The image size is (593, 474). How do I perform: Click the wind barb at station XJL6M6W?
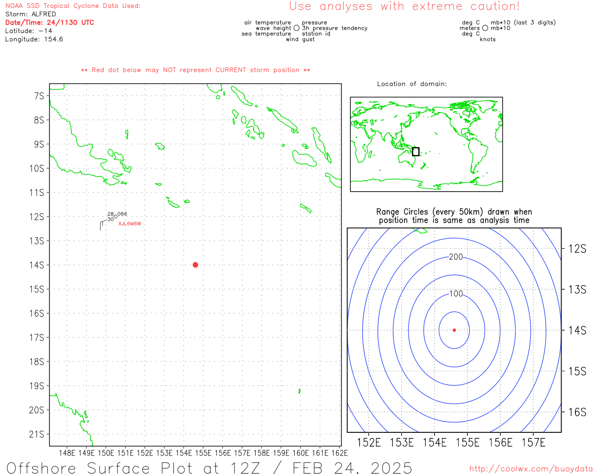click(103, 226)
